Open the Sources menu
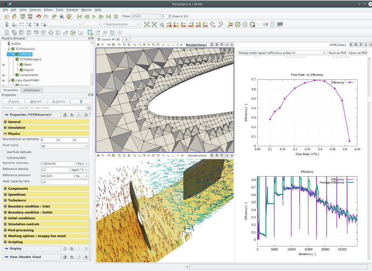The height and width of the screenshot is (271, 372). [35, 10]
